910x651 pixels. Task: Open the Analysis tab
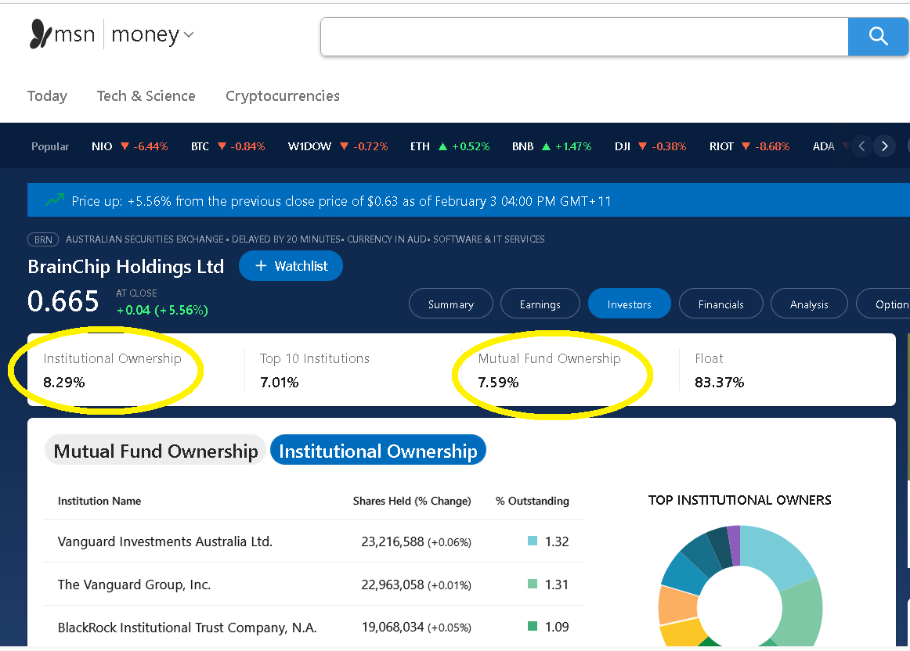pos(809,304)
